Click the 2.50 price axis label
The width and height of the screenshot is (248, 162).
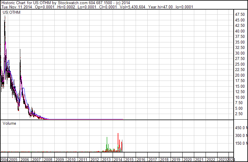[239, 114]
